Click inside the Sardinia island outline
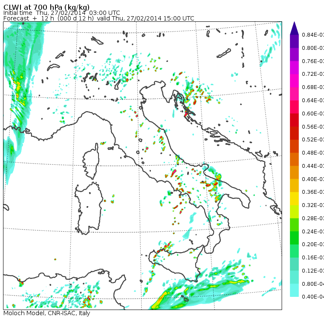 coord(89,209)
